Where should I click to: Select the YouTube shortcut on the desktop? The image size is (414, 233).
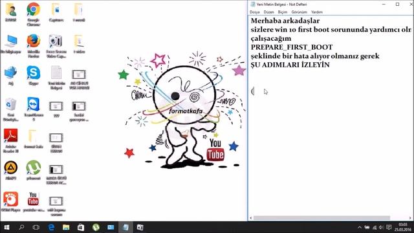[33, 203]
